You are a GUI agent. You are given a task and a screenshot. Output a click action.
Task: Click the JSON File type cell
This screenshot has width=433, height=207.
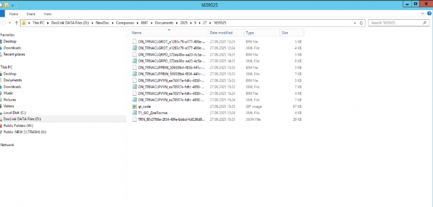(253, 120)
